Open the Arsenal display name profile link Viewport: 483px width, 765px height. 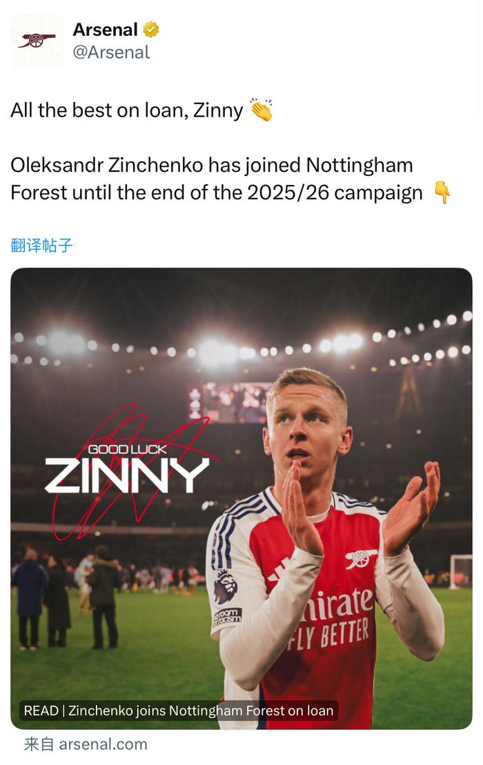(105, 30)
